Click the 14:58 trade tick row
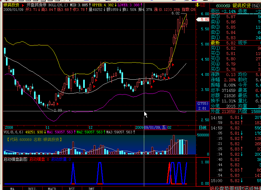 tap(236, 118)
